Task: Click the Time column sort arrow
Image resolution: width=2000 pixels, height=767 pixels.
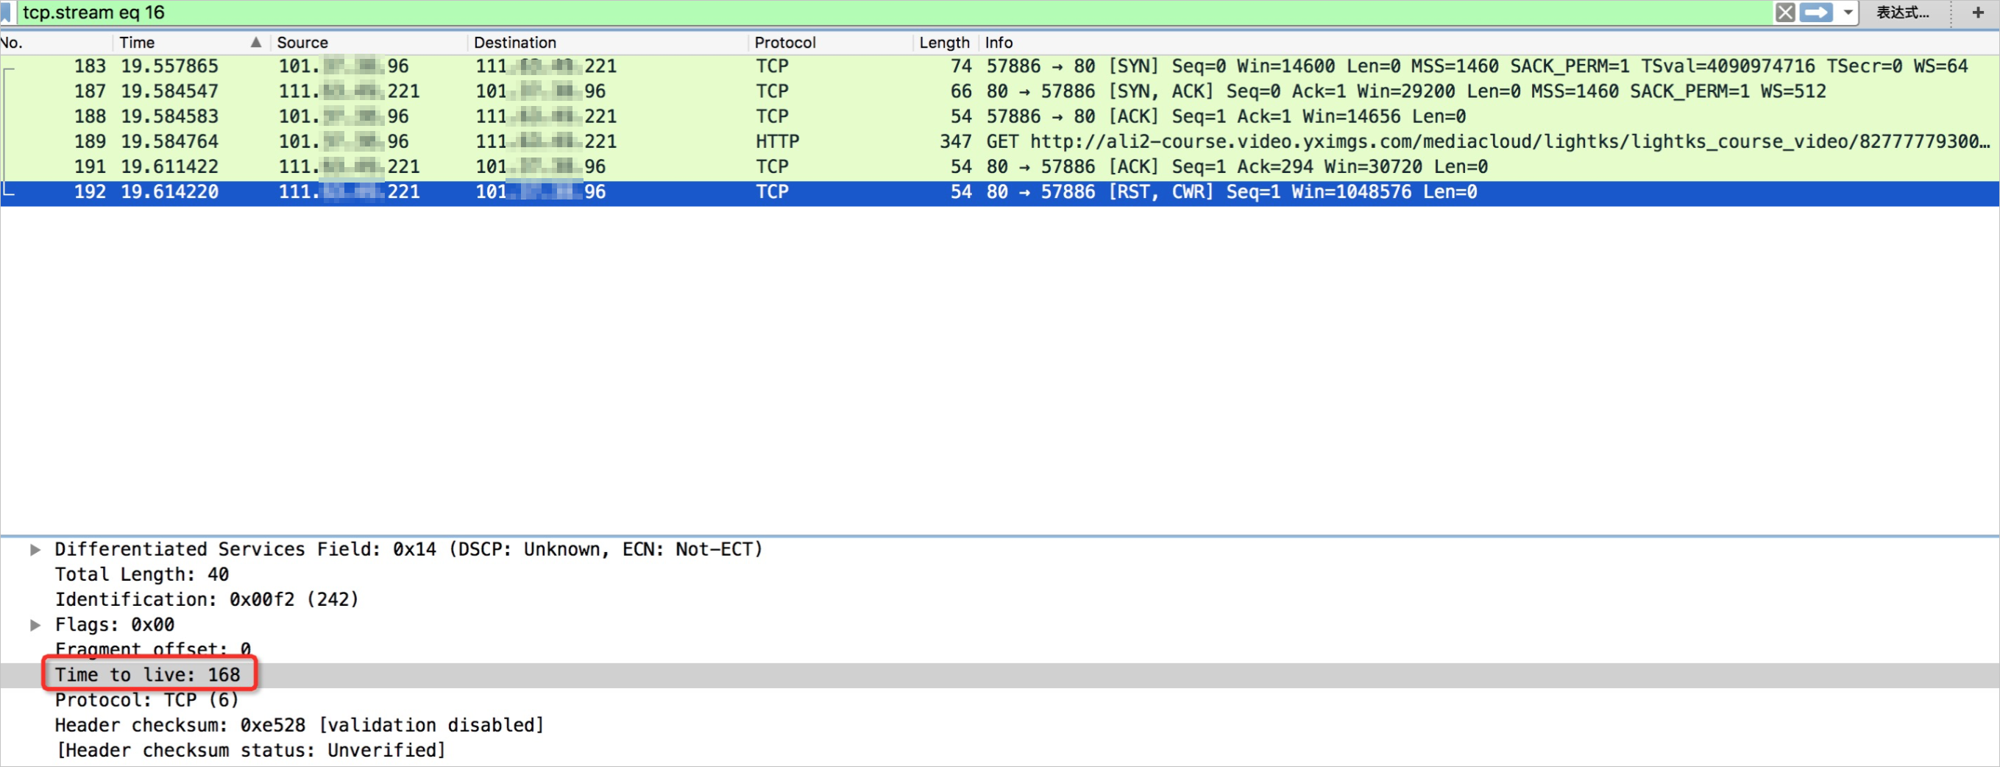Action: 255,43
